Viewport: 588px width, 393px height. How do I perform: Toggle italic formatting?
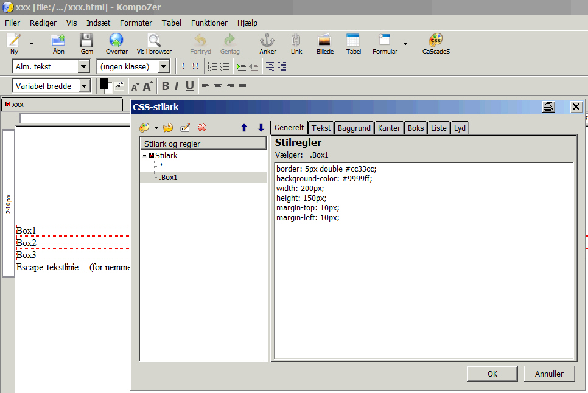[177, 86]
